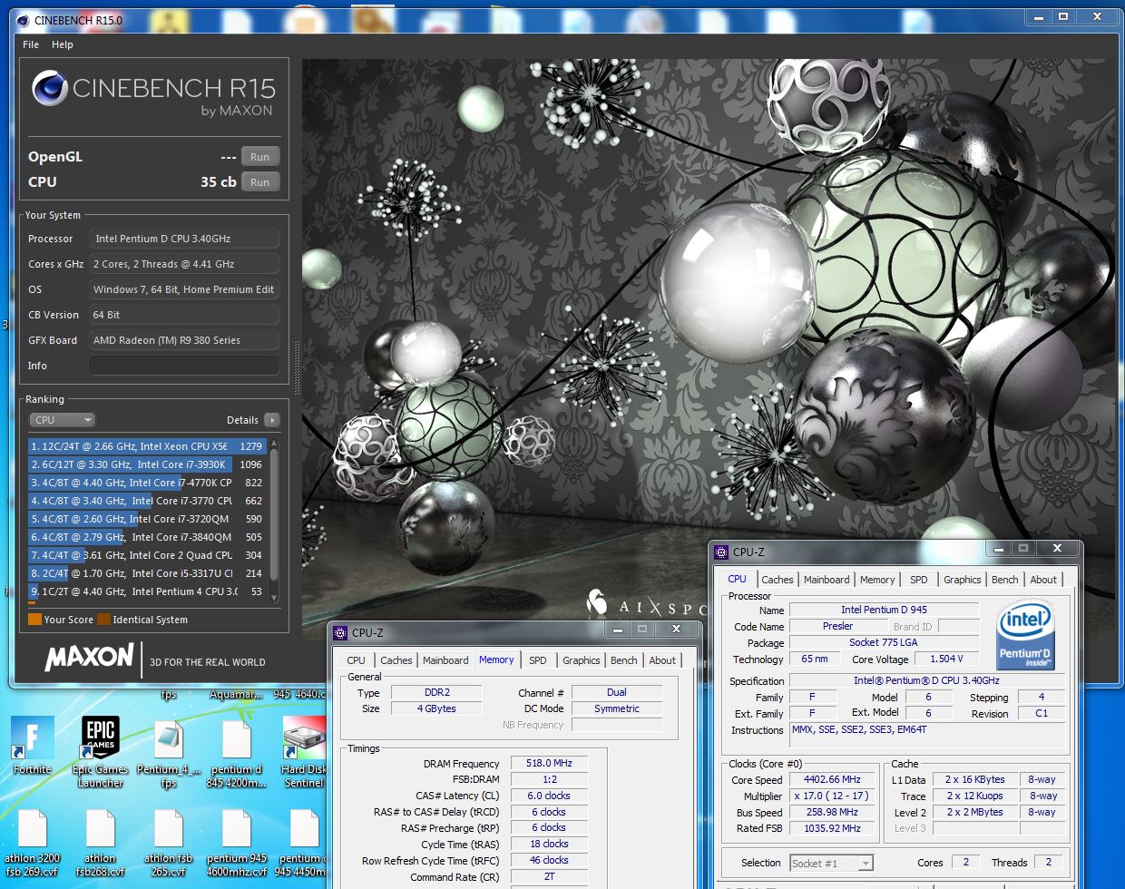Select ranking row 4 Core i7-3770
The width and height of the screenshot is (1125, 889).
(147, 501)
